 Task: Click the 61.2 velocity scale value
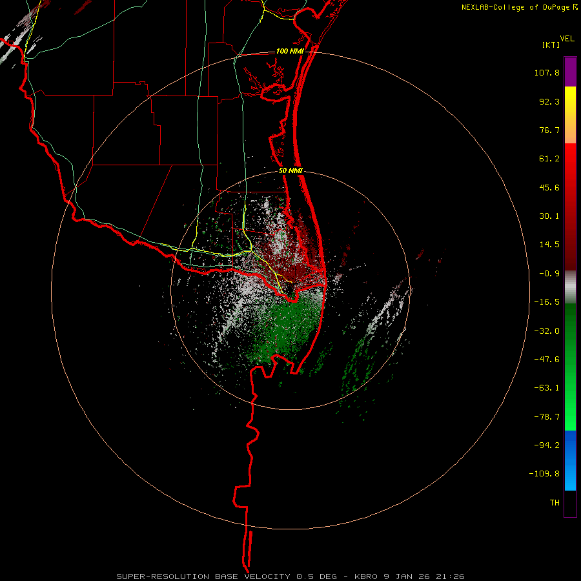coord(549,159)
